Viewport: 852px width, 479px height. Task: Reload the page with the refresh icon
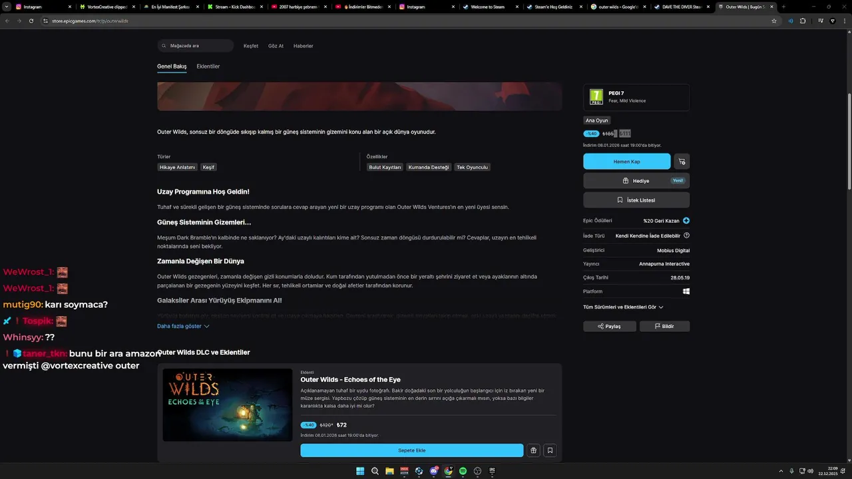[31, 21]
